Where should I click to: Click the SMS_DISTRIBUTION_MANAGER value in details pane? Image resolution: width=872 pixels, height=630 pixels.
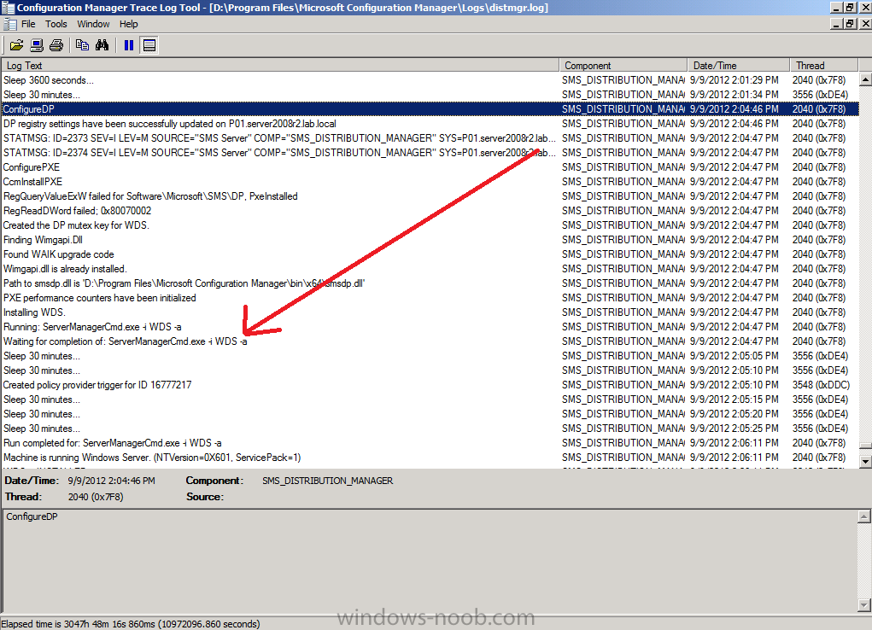tap(328, 481)
